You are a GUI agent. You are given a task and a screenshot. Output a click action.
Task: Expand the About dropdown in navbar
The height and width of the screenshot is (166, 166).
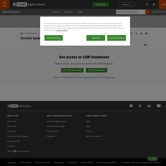56,12
